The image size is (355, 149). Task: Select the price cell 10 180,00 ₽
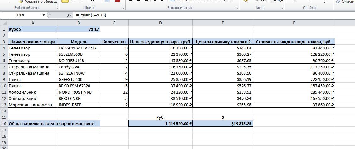(x=161, y=48)
